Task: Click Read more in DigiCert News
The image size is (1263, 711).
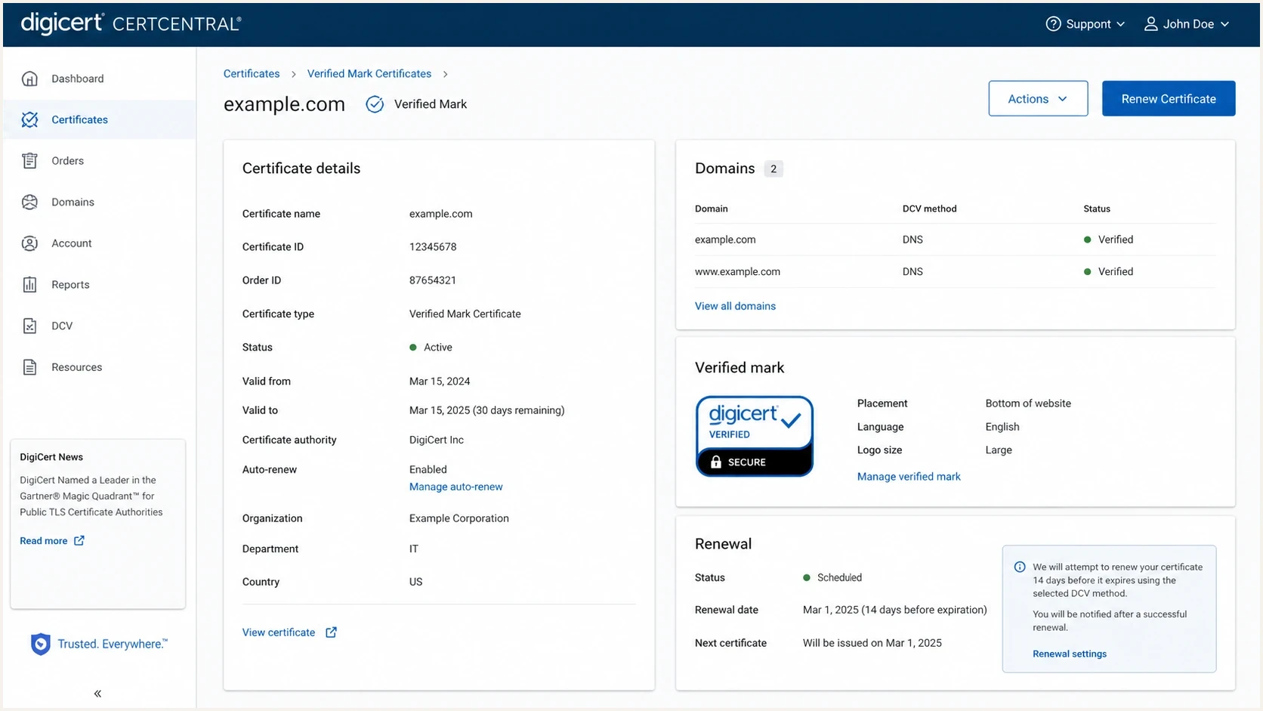Action: tap(43, 541)
